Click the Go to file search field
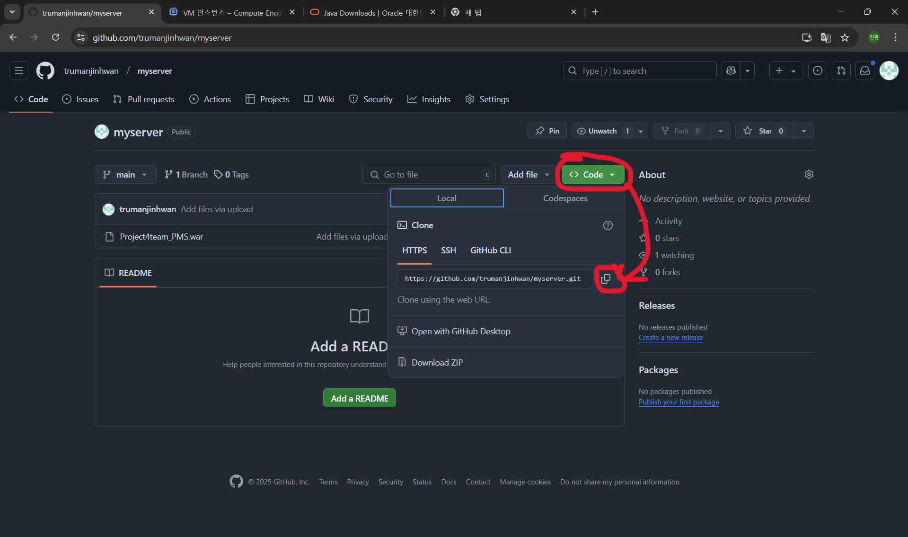908x537 pixels. click(428, 175)
